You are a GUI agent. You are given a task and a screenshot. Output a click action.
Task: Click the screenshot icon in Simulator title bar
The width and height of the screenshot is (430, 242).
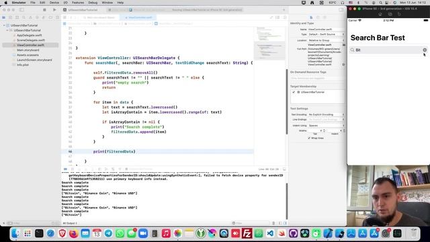click(x=390, y=14)
